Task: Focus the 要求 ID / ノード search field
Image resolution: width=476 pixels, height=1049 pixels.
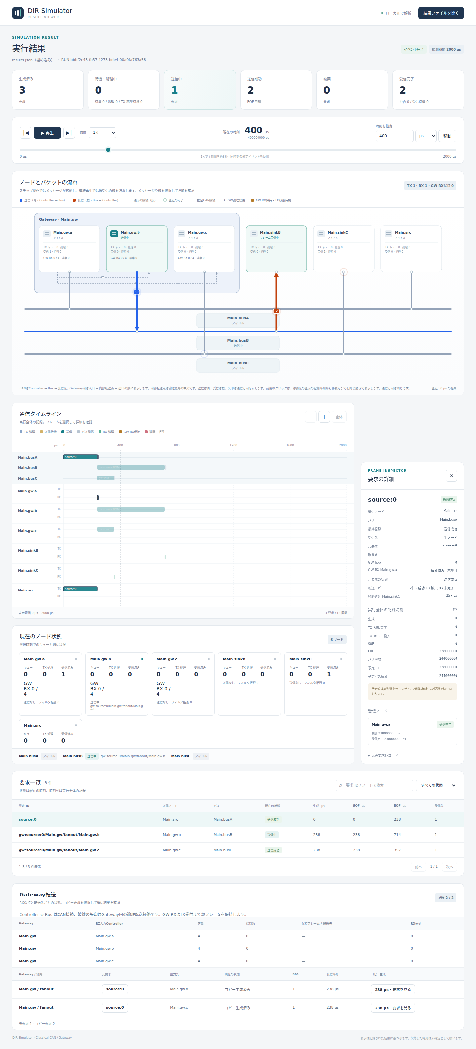Action: point(374,785)
